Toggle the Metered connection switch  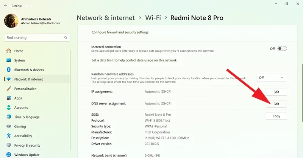click(x=282, y=49)
